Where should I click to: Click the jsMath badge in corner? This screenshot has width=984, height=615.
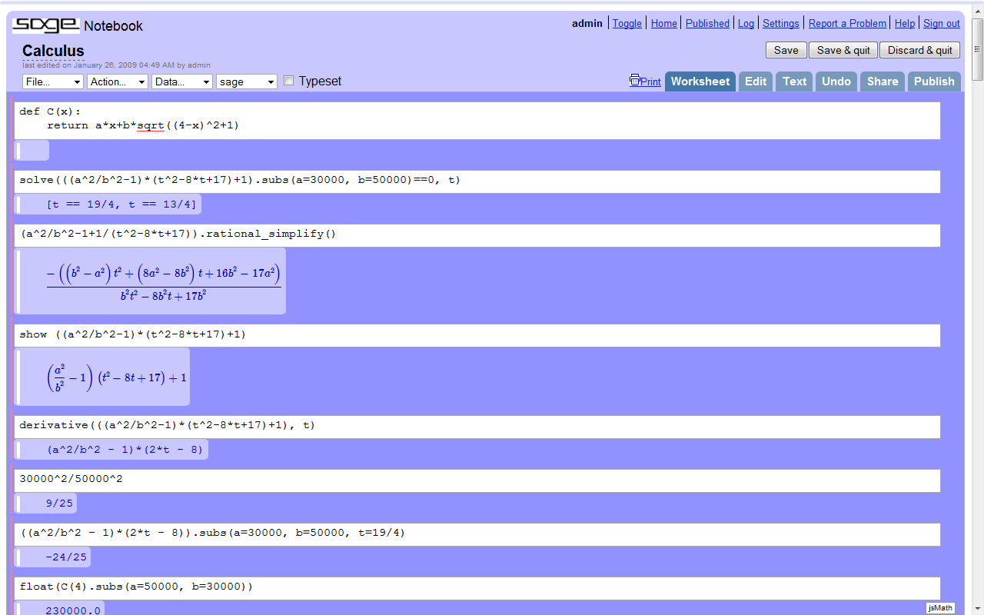click(x=940, y=608)
